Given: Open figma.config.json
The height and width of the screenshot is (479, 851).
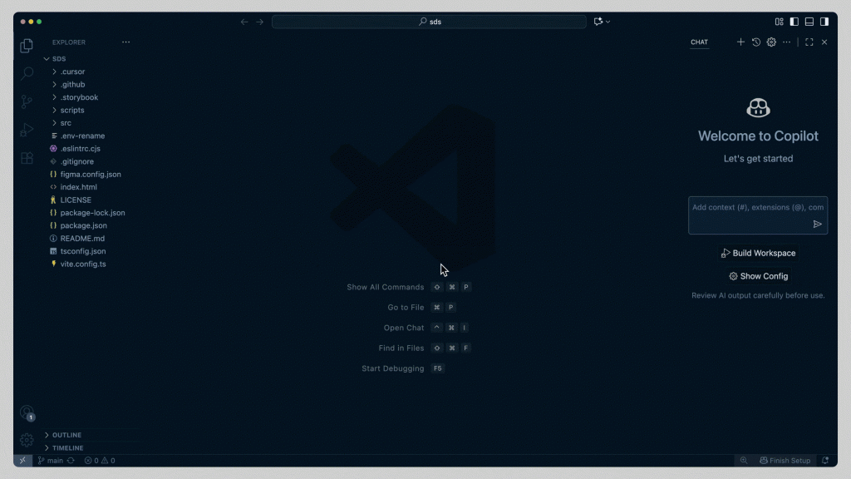Looking at the screenshot, I should click(90, 175).
